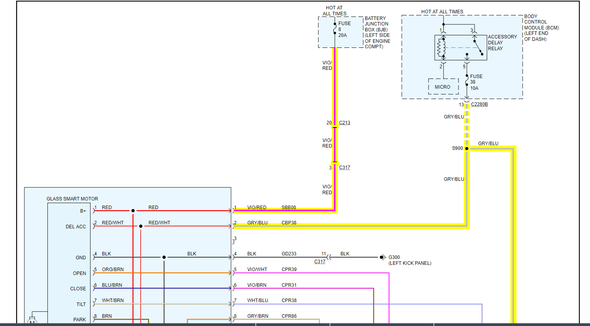The width and height of the screenshot is (590, 326).
Task: Click the MICRO box in the BCM
Action: click(443, 87)
